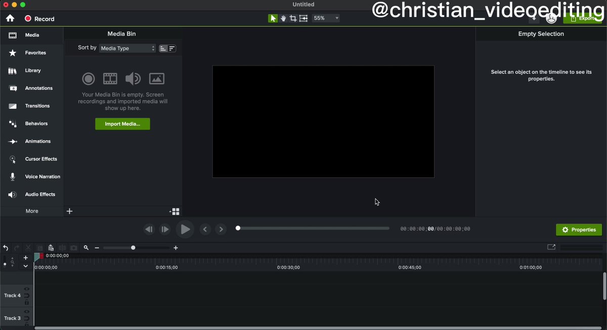Click the timeline zoom slider
The height and width of the screenshot is (330, 607).
pyautogui.click(x=137, y=248)
